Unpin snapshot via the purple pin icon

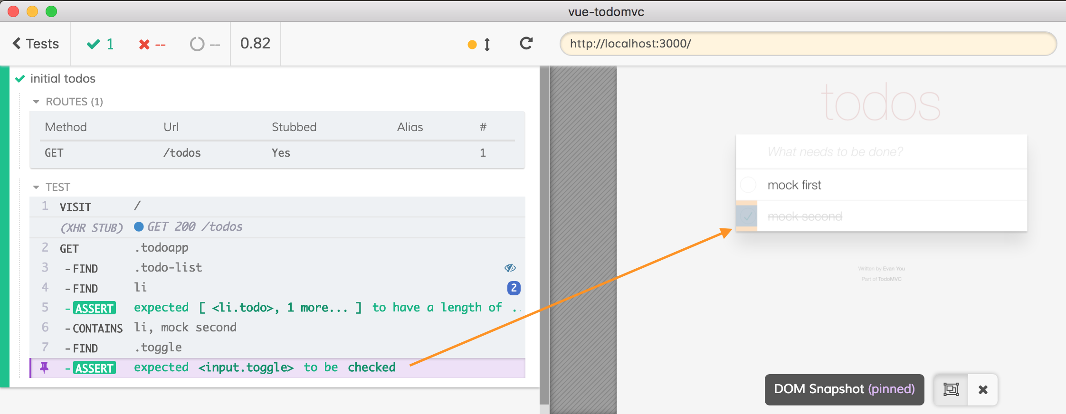pyautogui.click(x=44, y=367)
